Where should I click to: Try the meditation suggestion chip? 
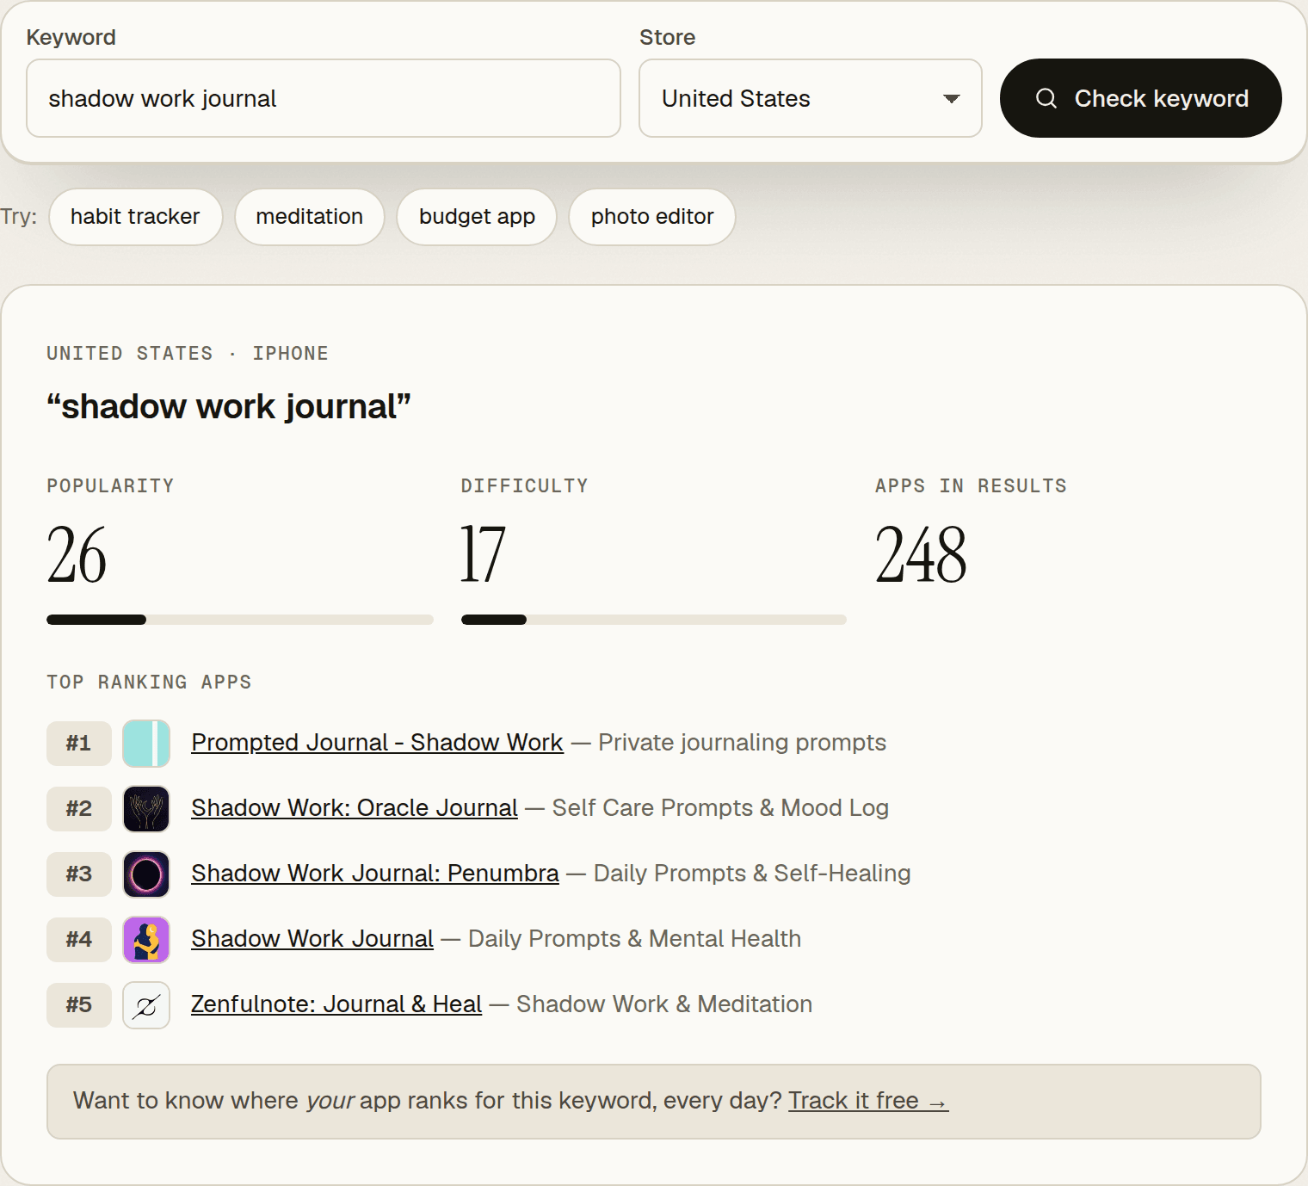click(x=310, y=217)
